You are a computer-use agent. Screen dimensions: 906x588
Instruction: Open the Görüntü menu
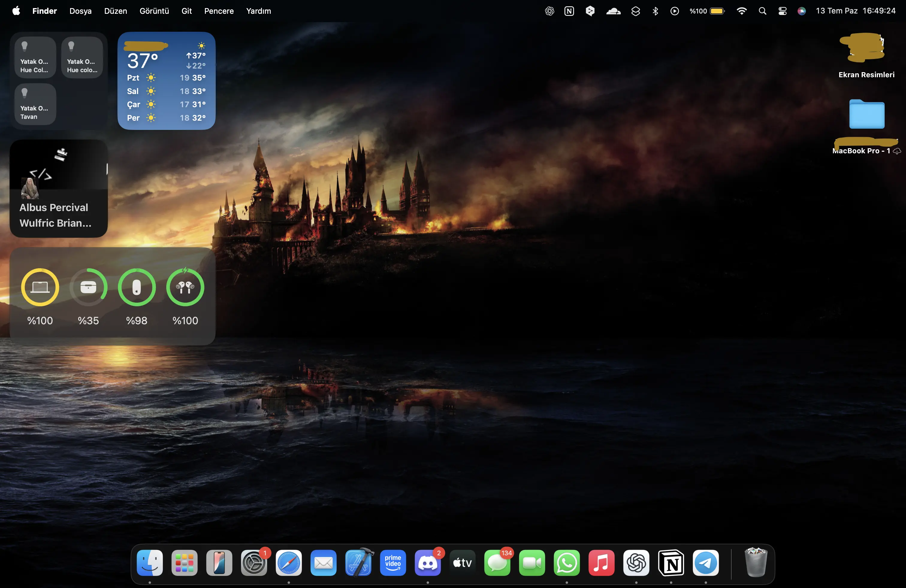(154, 11)
